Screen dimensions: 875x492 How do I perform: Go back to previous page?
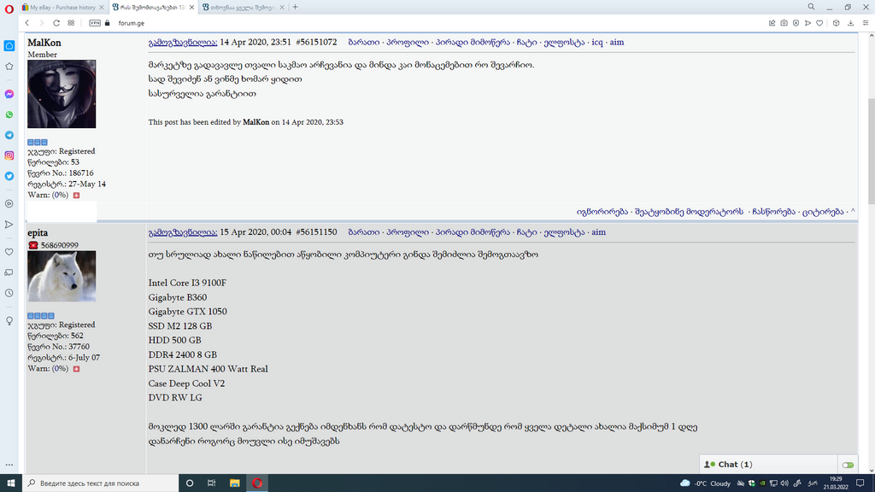click(26, 23)
